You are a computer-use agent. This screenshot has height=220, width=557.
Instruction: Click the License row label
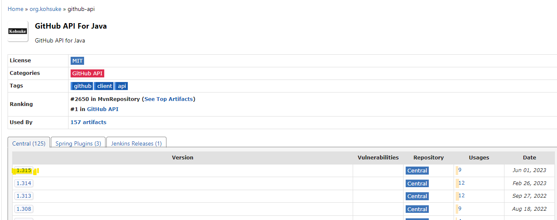[x=20, y=61]
